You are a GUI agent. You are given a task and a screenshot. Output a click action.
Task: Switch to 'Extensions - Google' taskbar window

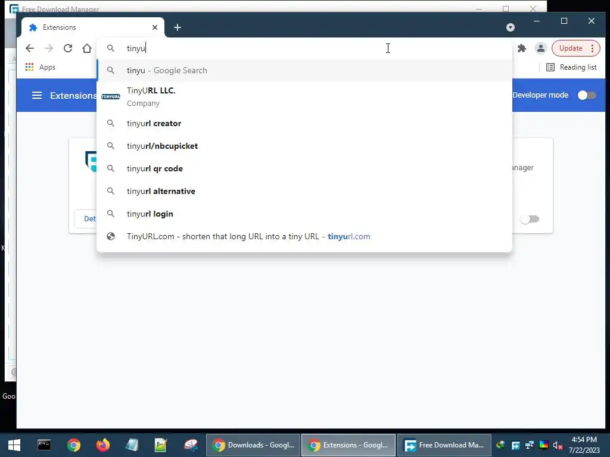click(x=348, y=445)
